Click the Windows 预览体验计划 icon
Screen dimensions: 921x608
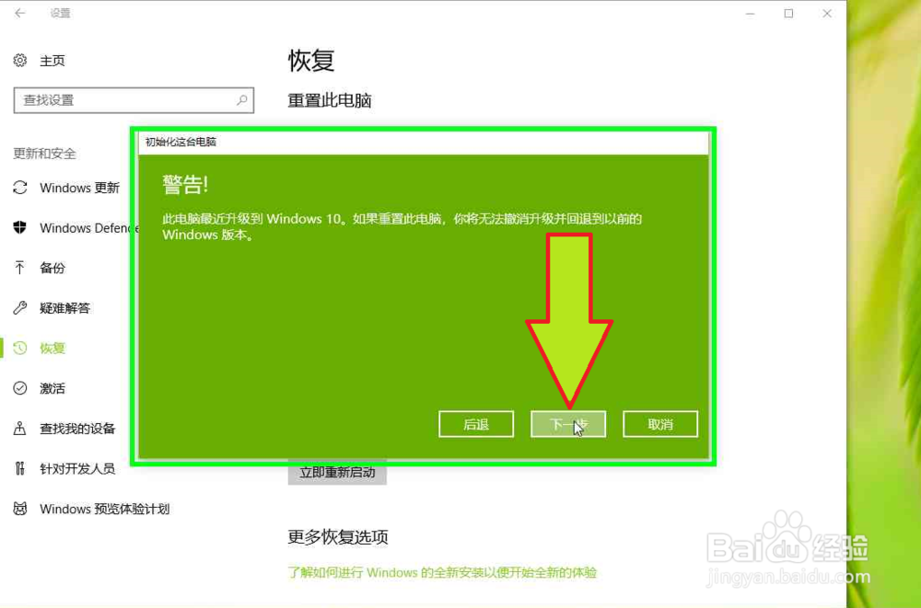(x=18, y=509)
